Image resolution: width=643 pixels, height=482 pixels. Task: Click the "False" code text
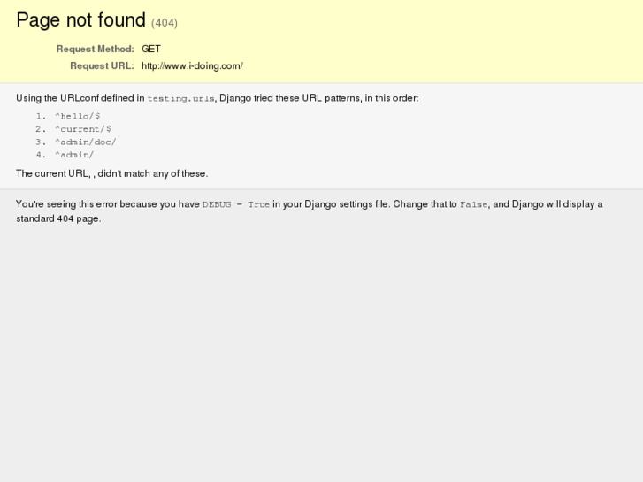[473, 205]
